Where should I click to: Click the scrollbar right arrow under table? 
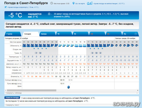coord(138,90)
